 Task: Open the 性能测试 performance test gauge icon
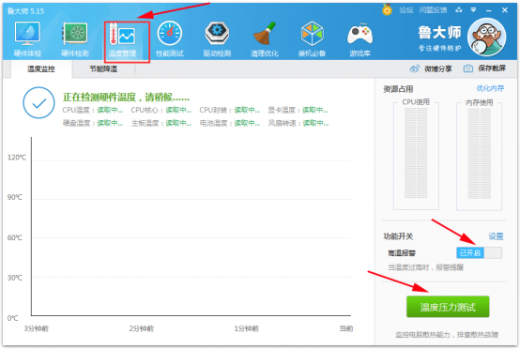170,38
